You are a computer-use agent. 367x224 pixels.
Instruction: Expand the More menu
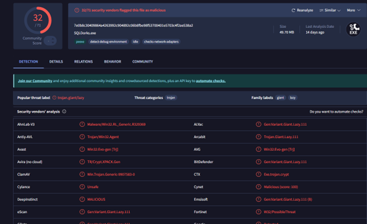pyautogui.click(x=354, y=10)
